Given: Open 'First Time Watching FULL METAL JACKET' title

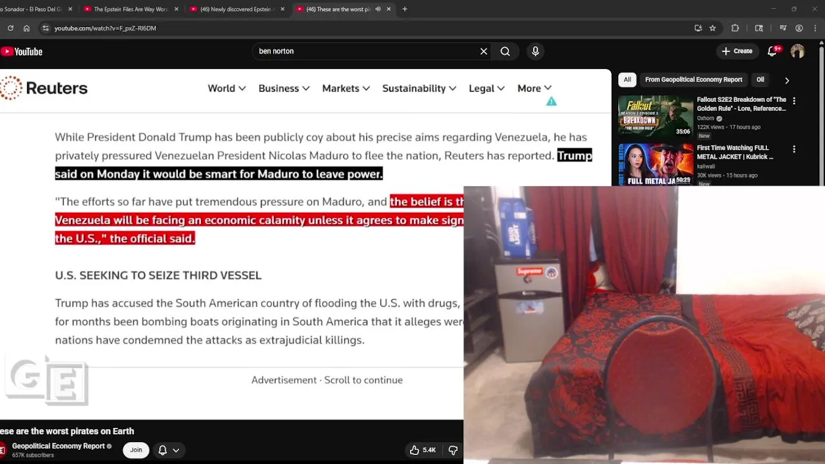Looking at the screenshot, I should pos(735,152).
